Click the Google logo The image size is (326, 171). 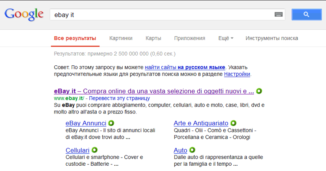coord(24,15)
